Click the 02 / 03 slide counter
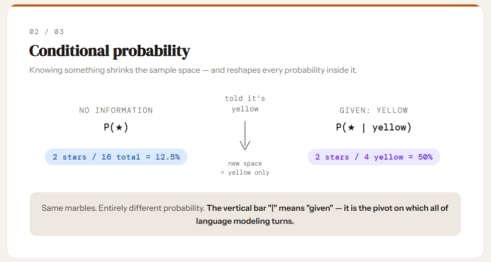This screenshot has height=262, width=491. [x=46, y=32]
